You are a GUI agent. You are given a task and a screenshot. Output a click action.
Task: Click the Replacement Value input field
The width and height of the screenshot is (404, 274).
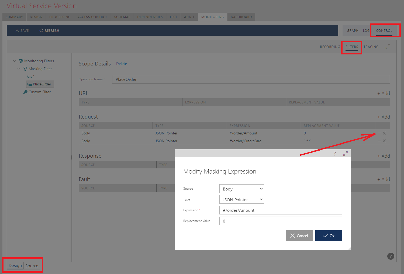[x=280, y=221]
